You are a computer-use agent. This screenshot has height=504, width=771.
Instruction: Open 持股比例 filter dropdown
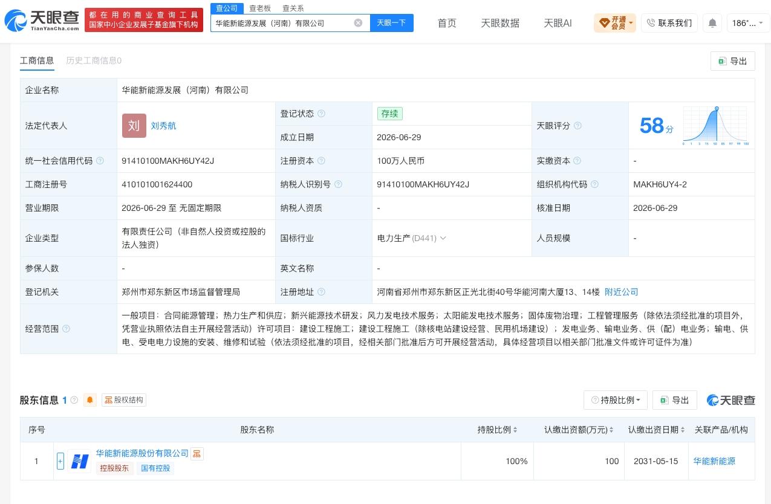pyautogui.click(x=616, y=400)
